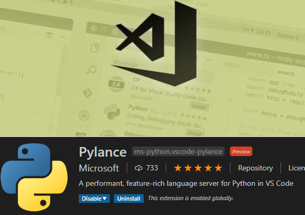Click the ms-python.vscode-pylance identifier badge

pyautogui.click(x=178, y=151)
